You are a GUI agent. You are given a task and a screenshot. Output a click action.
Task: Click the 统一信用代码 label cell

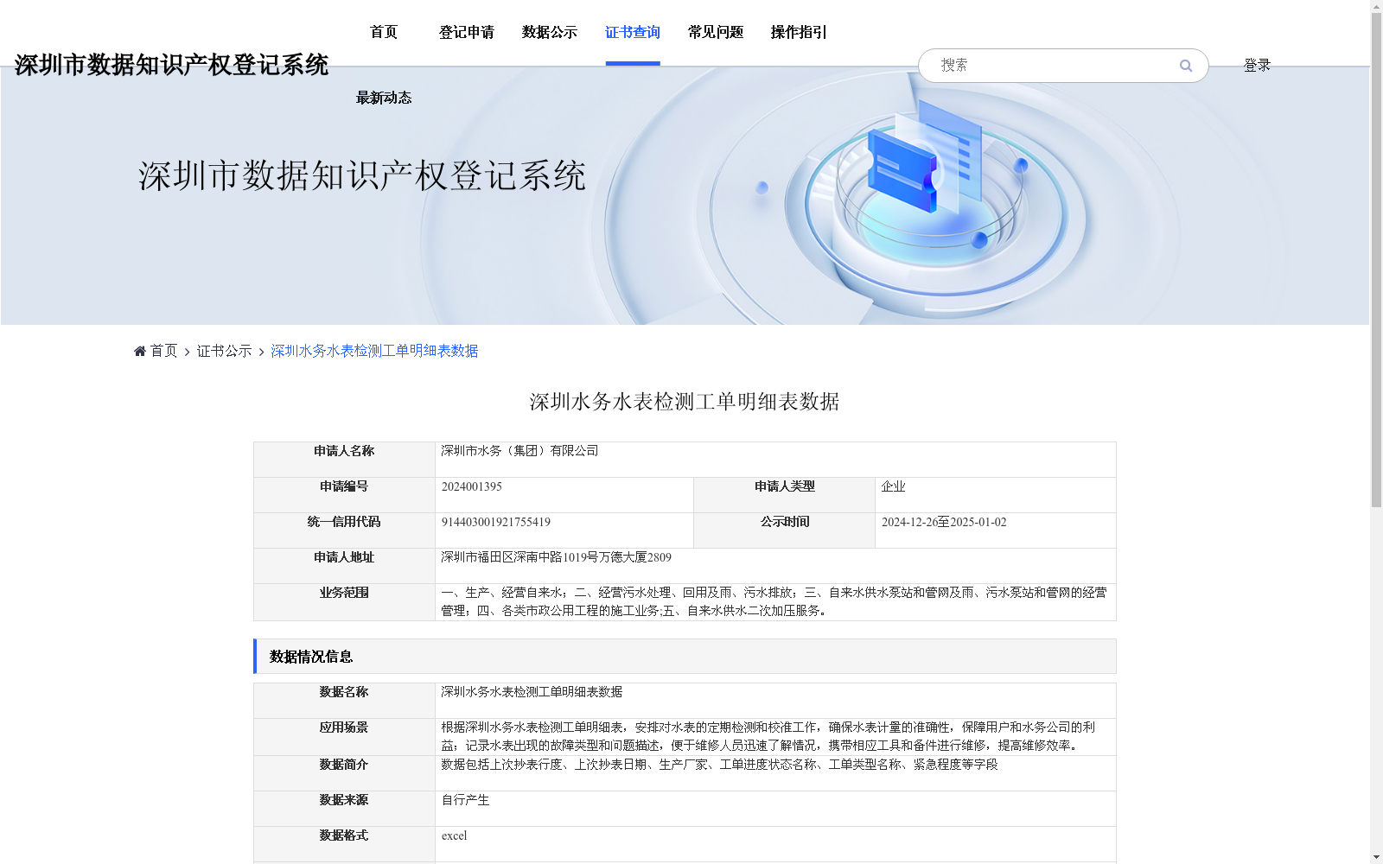tap(344, 530)
